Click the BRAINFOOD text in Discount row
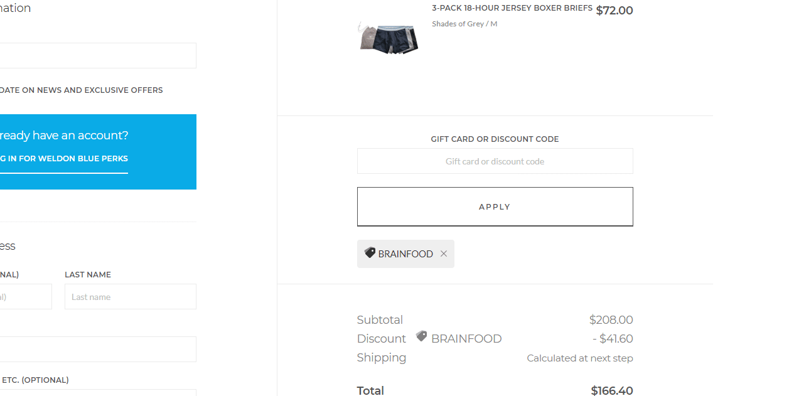The image size is (794, 396). point(466,339)
